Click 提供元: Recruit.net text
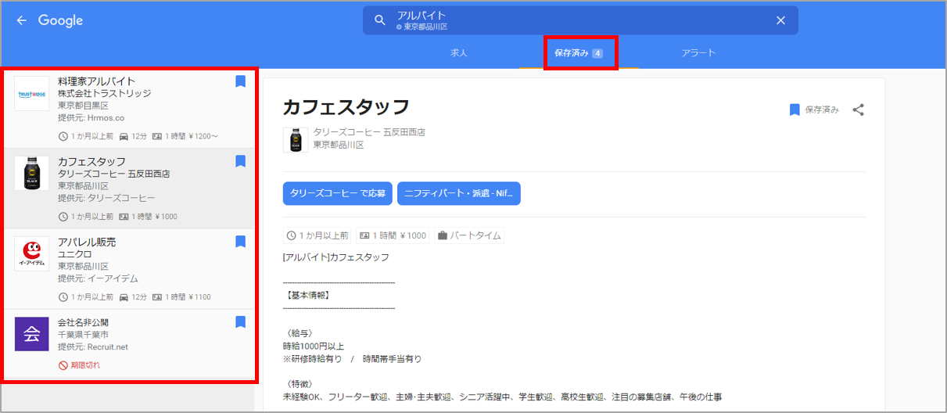This screenshot has height=413, width=947. 93,347
